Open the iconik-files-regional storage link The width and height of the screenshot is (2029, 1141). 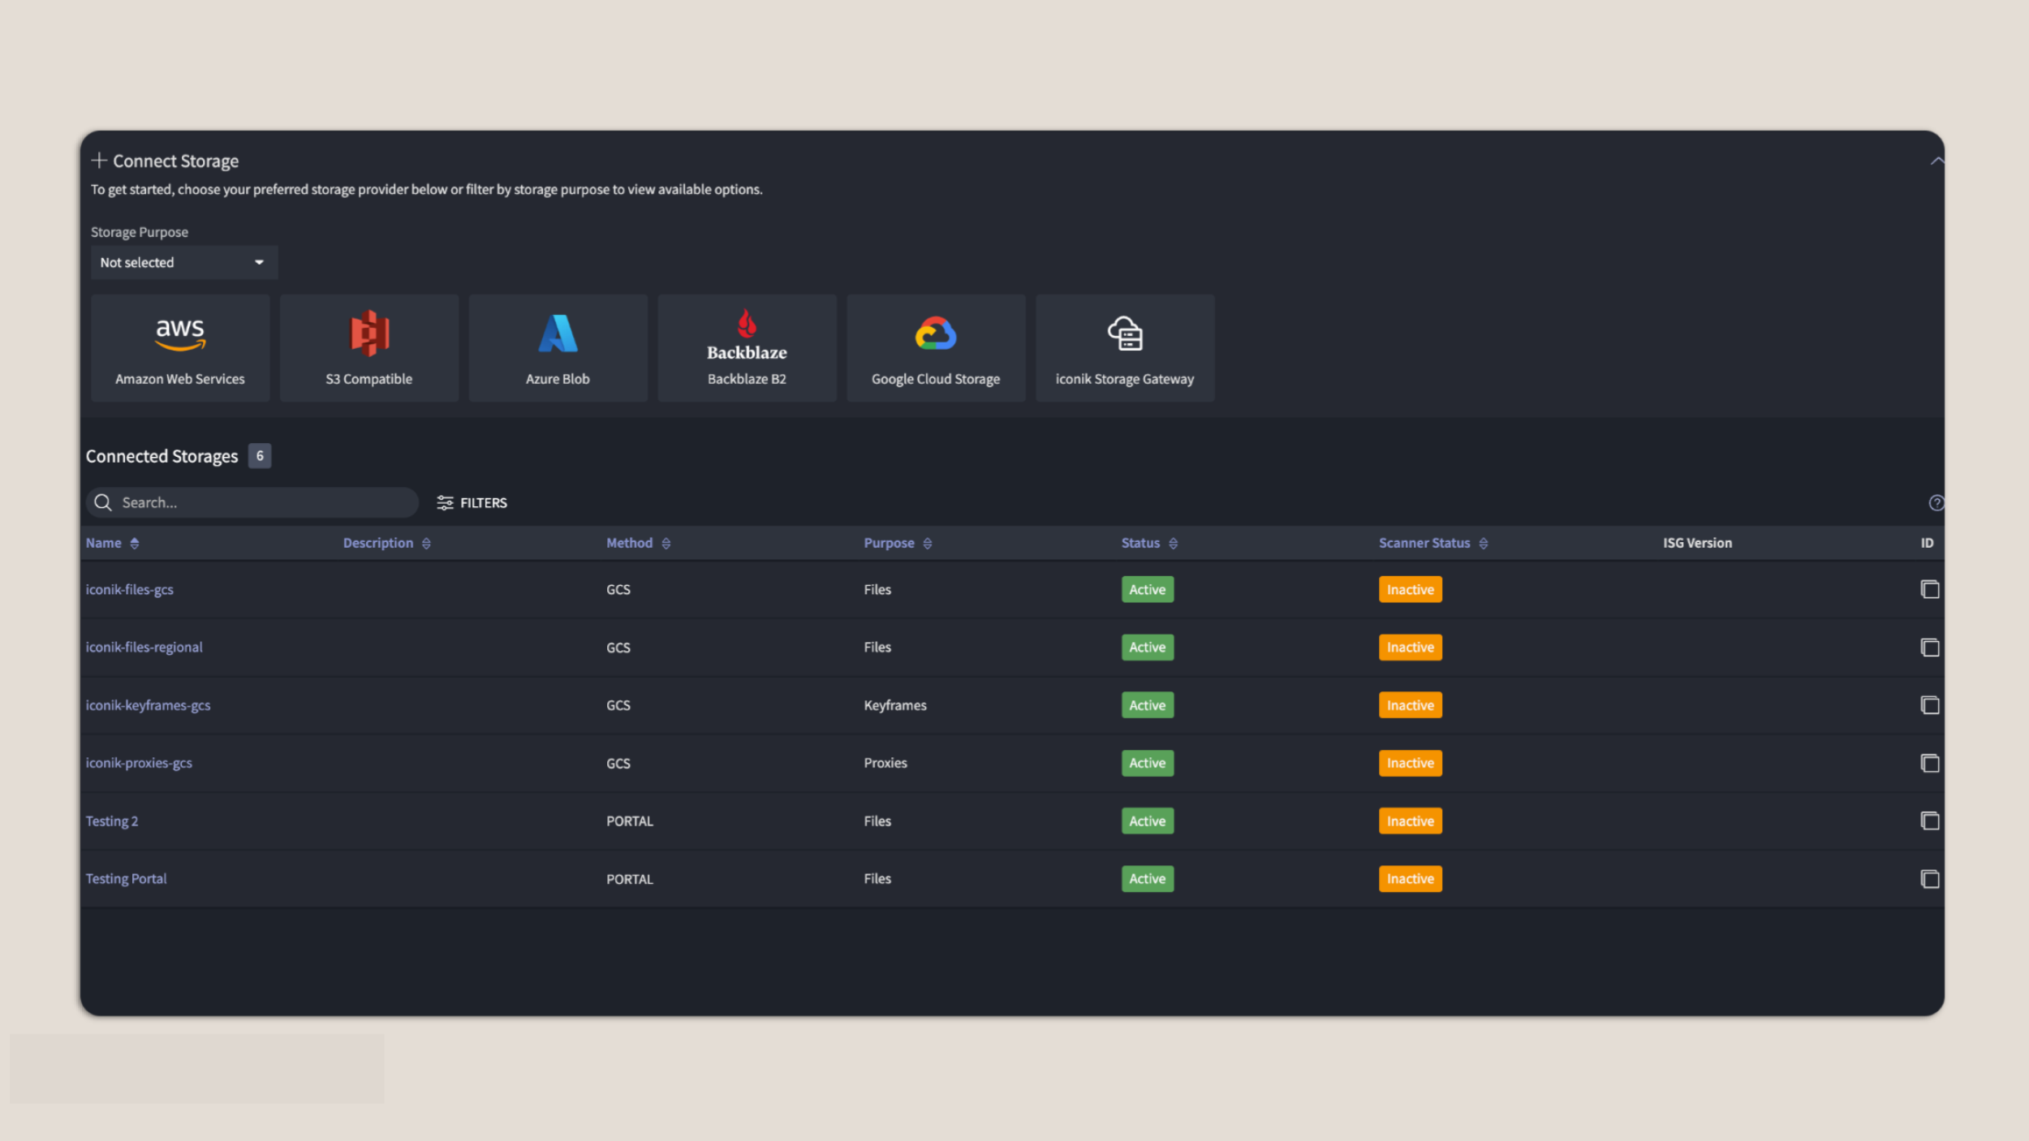pos(144,647)
